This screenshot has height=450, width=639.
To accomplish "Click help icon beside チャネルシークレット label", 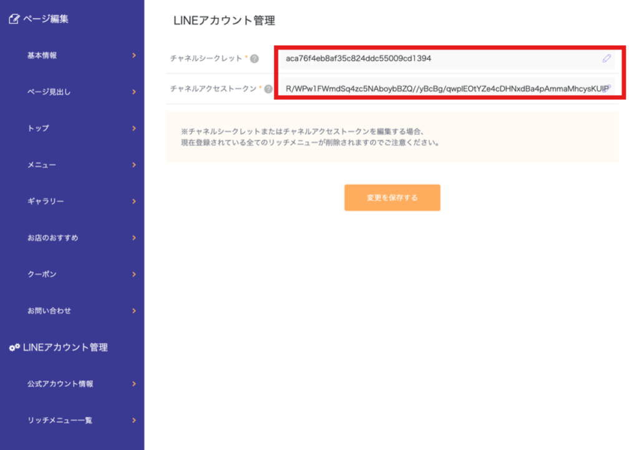I will click(255, 59).
